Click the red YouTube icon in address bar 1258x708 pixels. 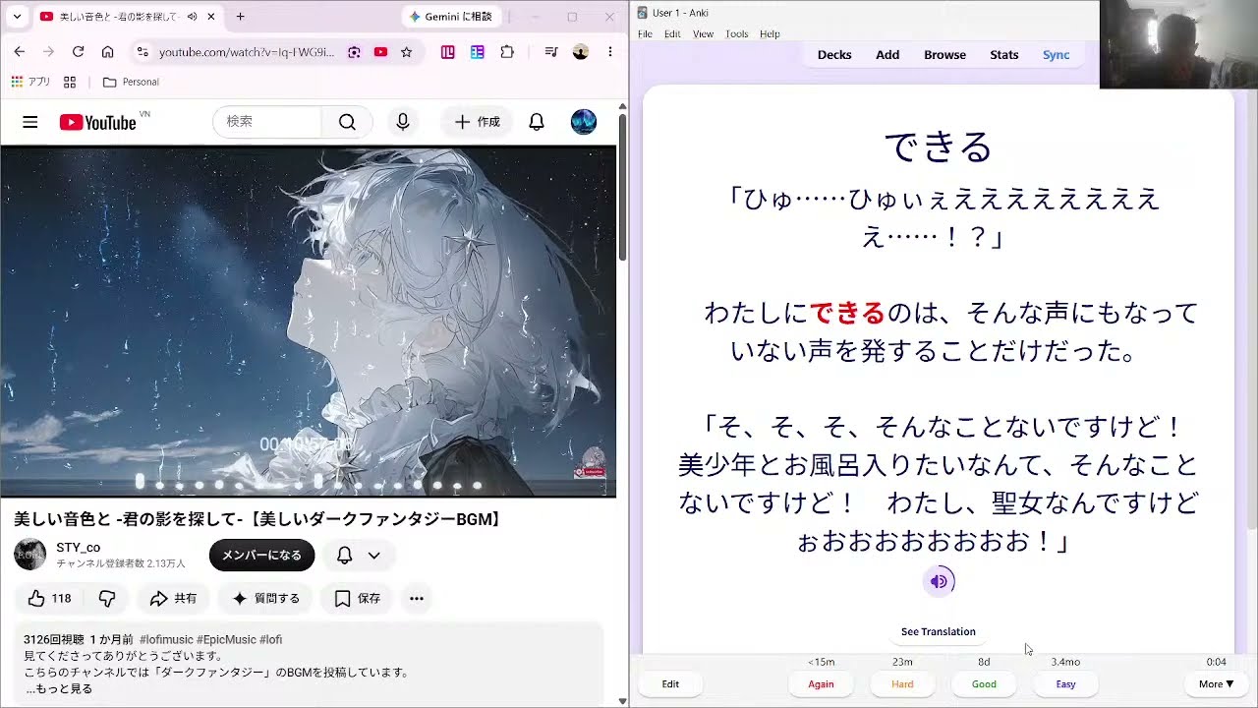click(x=380, y=52)
